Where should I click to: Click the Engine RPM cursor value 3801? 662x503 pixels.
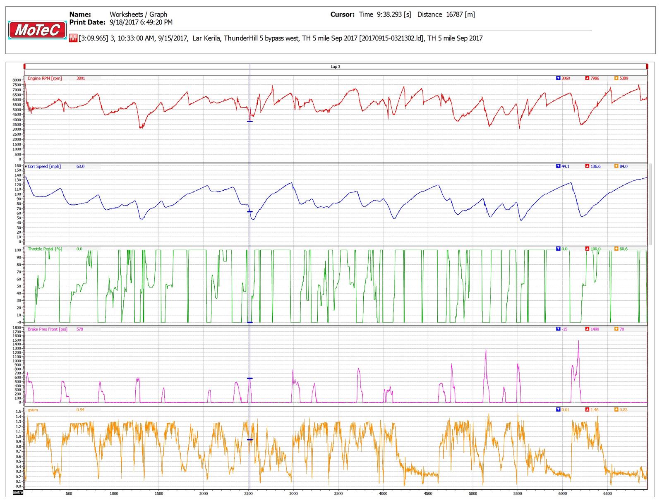[x=81, y=78]
